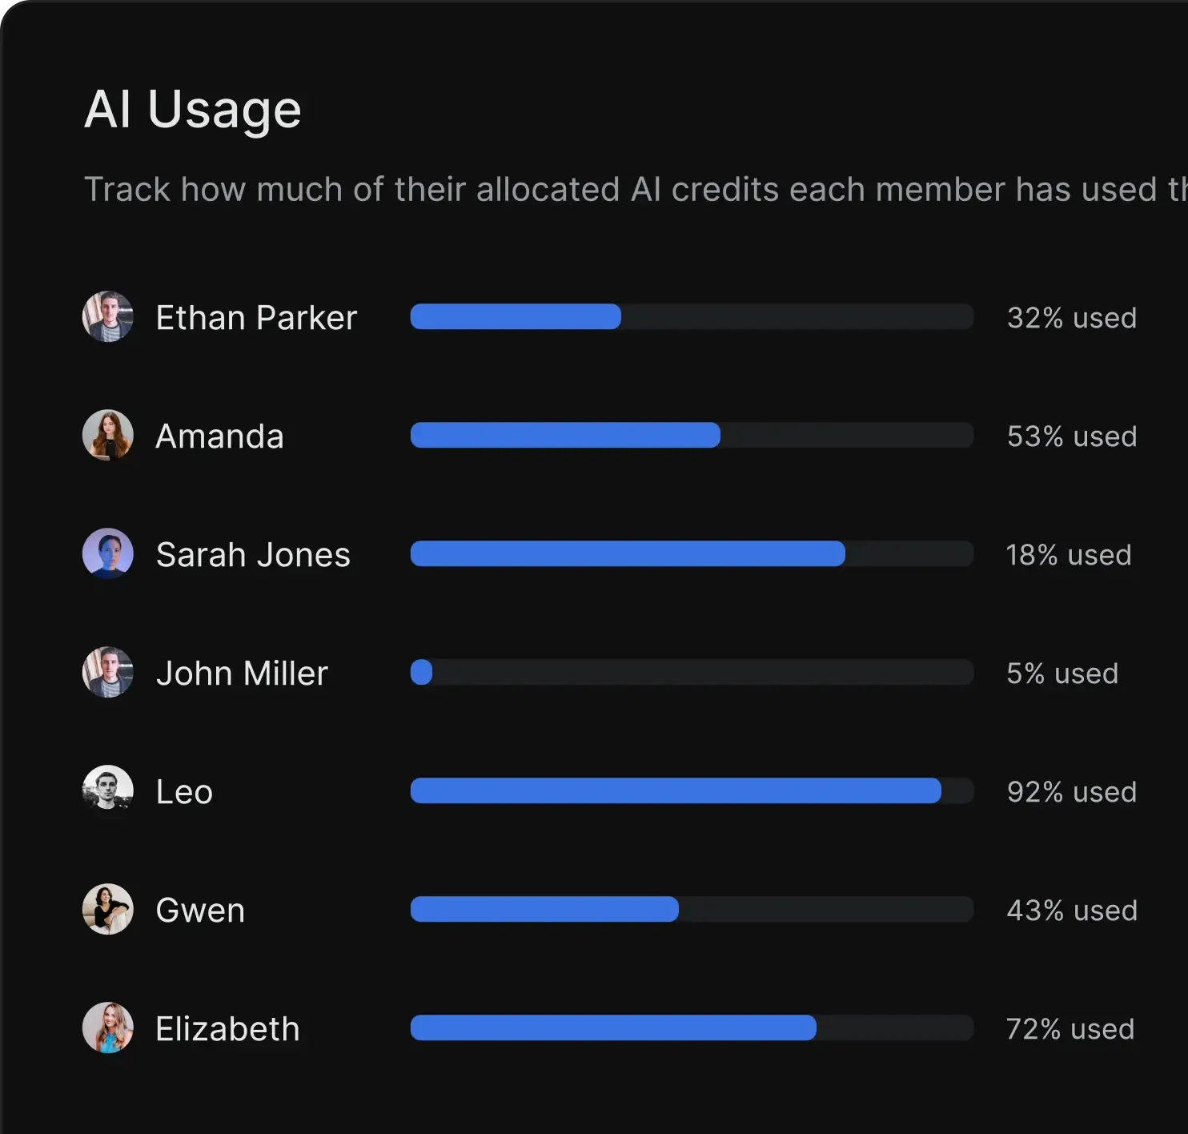This screenshot has width=1188, height=1134.
Task: Select Elizabeth's avatar image
Action: 108,1027
